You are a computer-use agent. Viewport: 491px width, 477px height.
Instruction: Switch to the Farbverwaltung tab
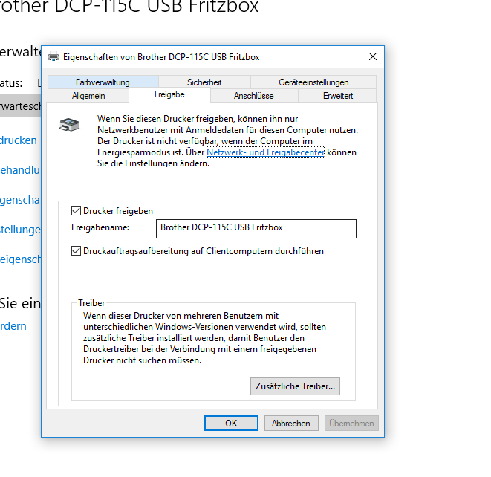tap(103, 82)
